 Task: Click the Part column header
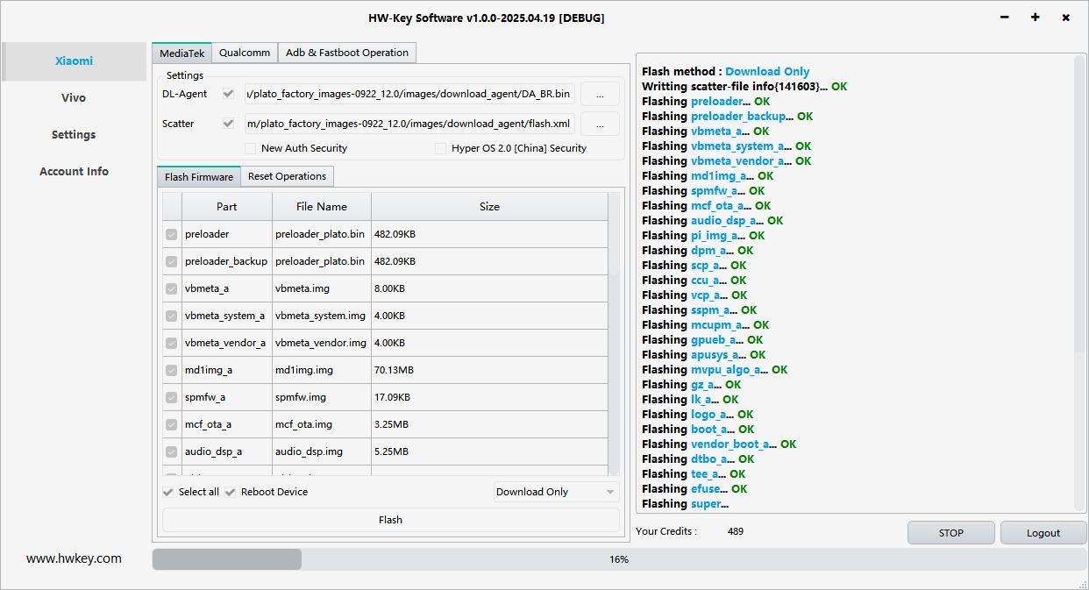(x=227, y=207)
